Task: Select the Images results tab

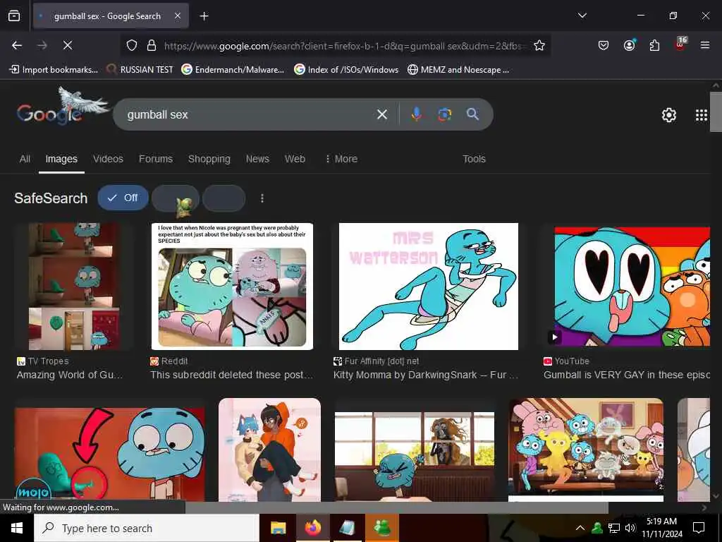Action: (61, 159)
